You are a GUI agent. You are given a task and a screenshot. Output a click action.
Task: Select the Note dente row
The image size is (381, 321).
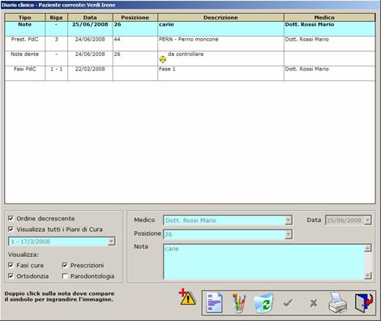pos(190,58)
